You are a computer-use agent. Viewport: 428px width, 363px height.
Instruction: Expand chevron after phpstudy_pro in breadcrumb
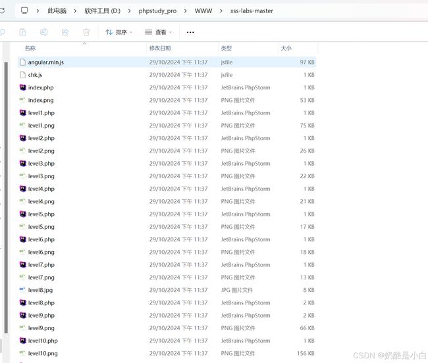(186, 11)
